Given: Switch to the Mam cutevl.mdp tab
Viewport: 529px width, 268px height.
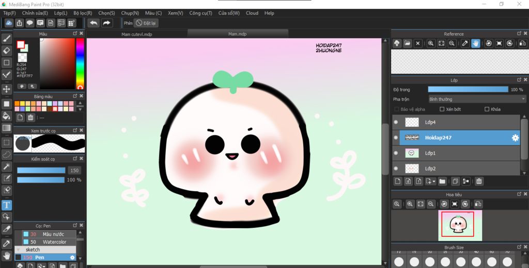Looking at the screenshot, I should [136, 34].
